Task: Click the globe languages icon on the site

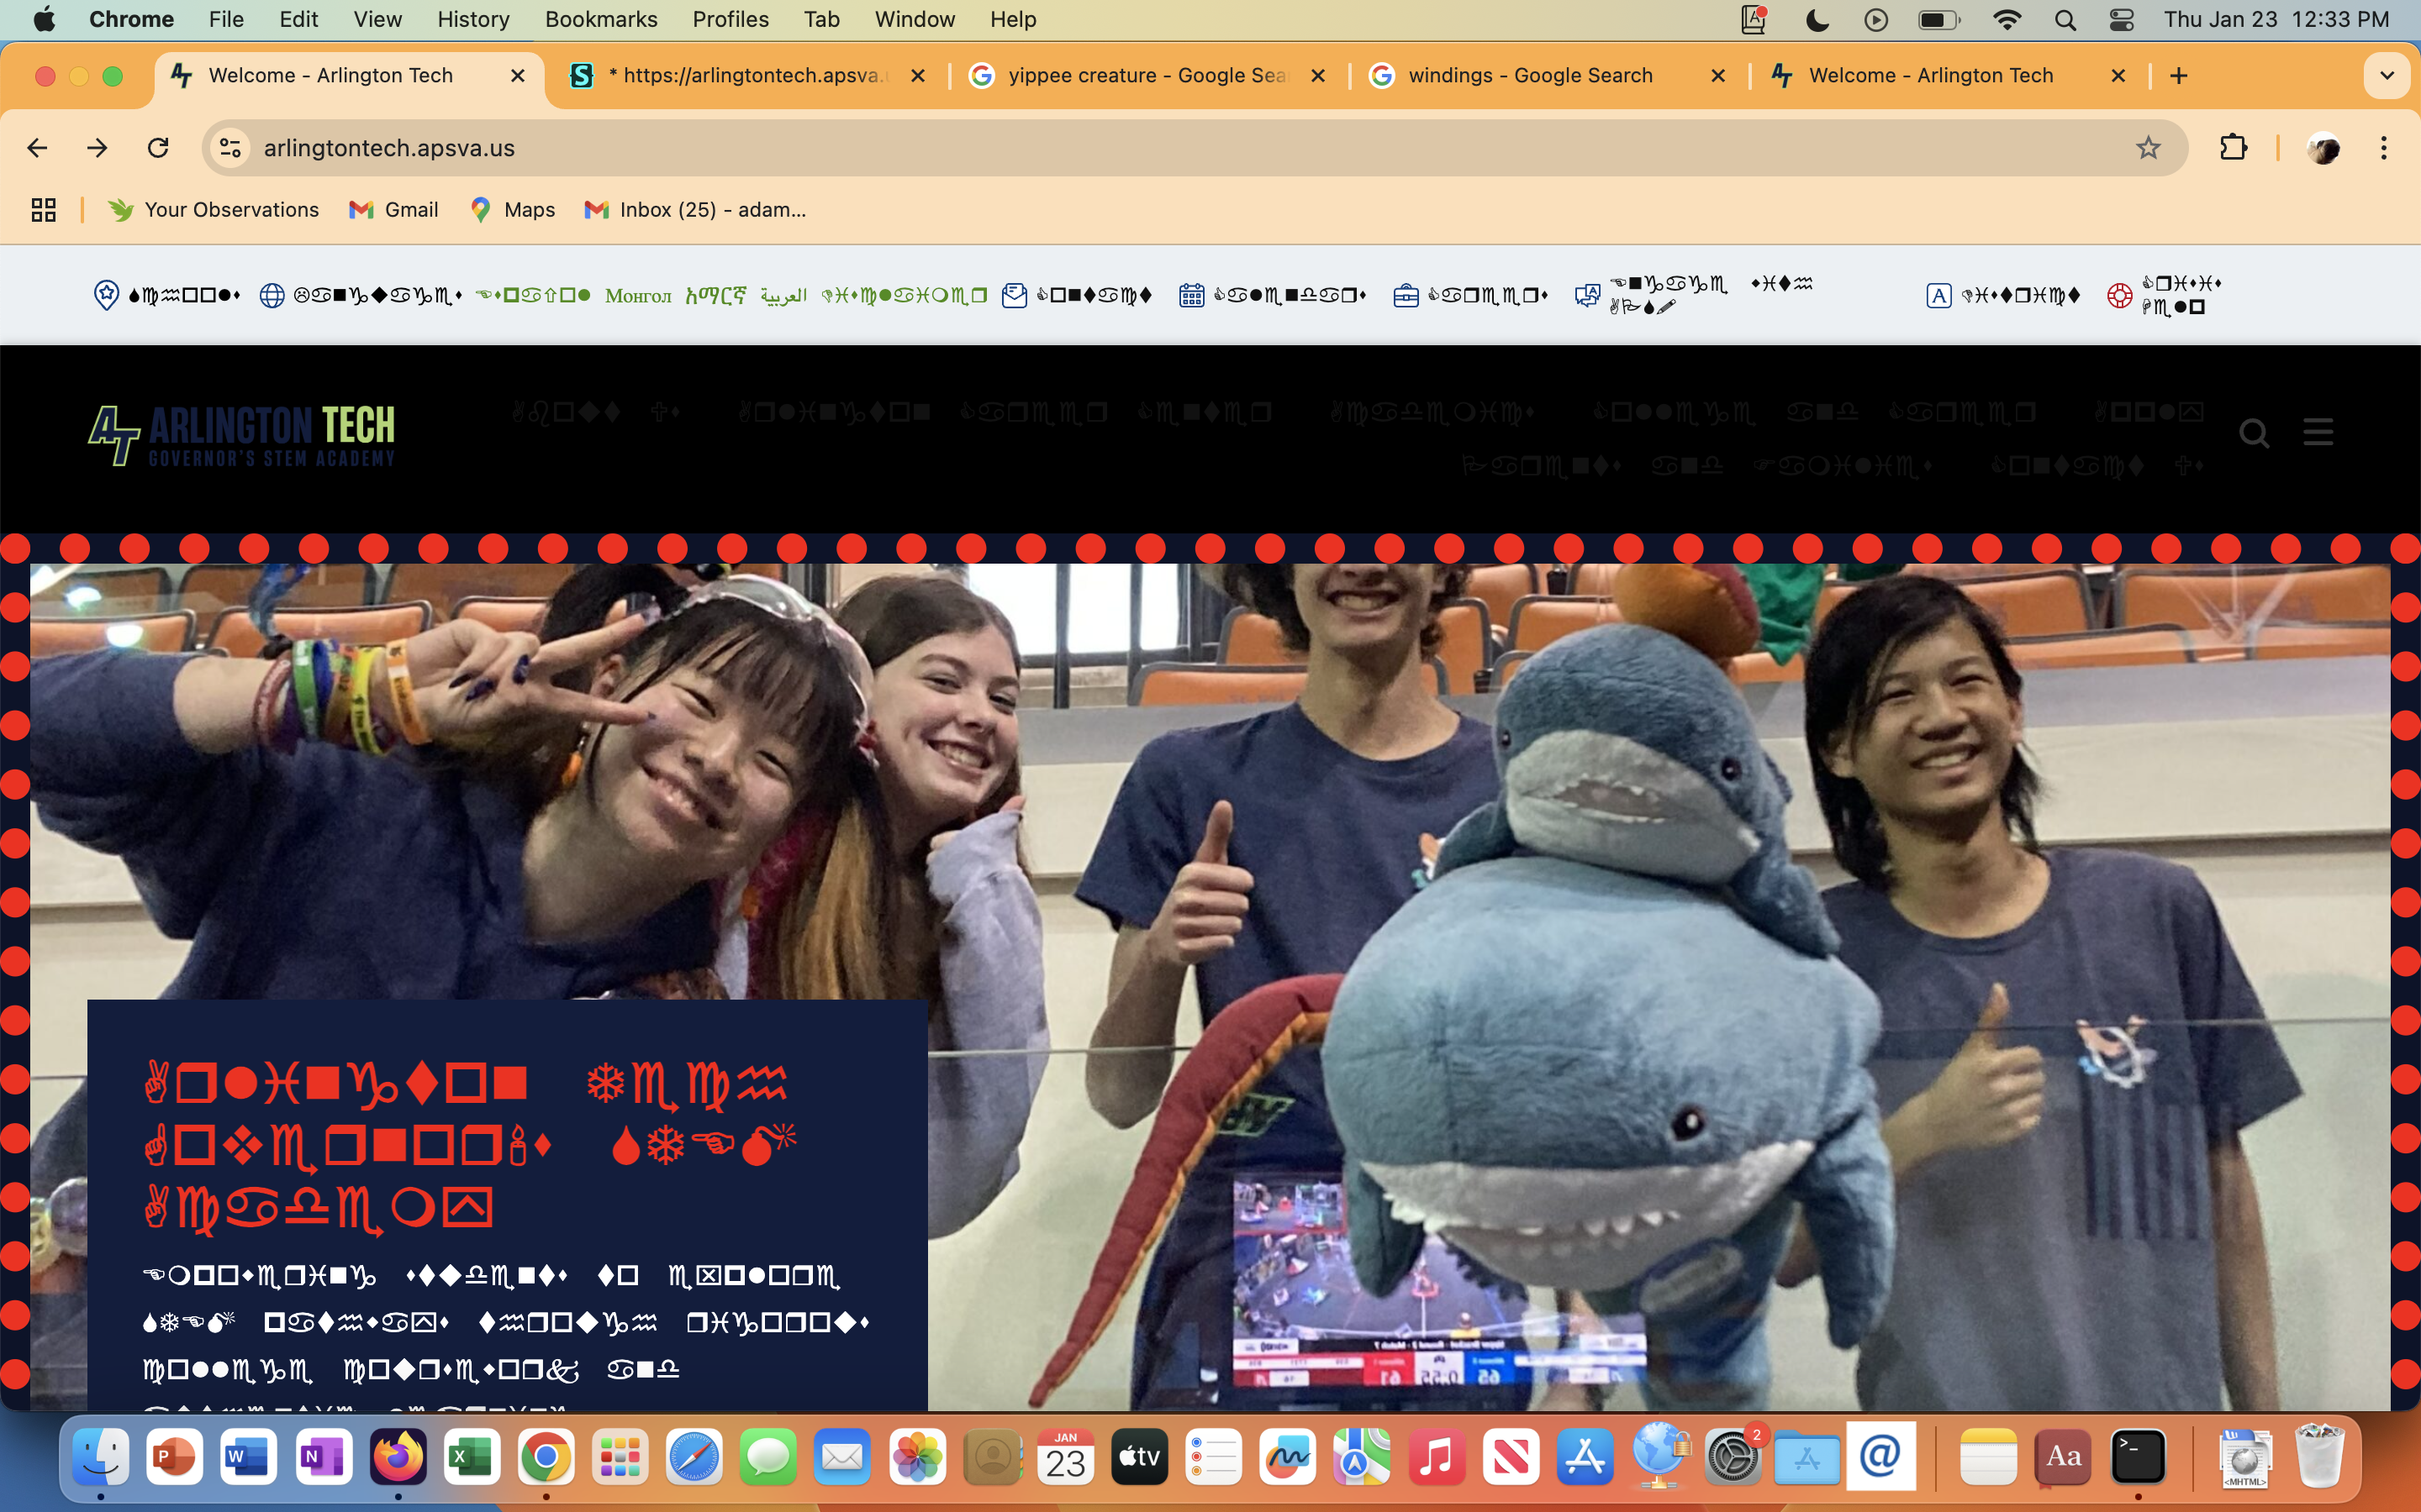Action: (x=272, y=295)
